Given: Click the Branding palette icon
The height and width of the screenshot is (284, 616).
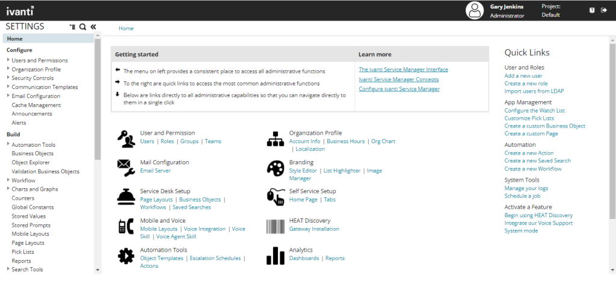Looking at the screenshot, I should (x=276, y=169).
